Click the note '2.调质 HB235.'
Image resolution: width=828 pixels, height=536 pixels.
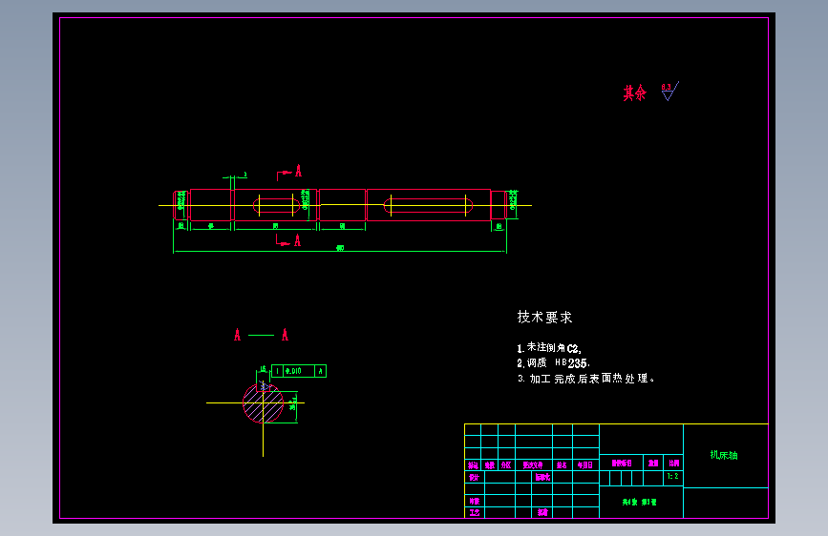[553, 363]
